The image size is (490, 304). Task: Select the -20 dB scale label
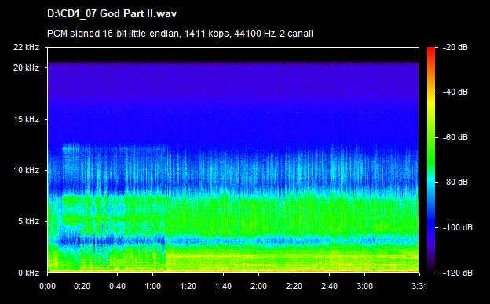pos(455,47)
